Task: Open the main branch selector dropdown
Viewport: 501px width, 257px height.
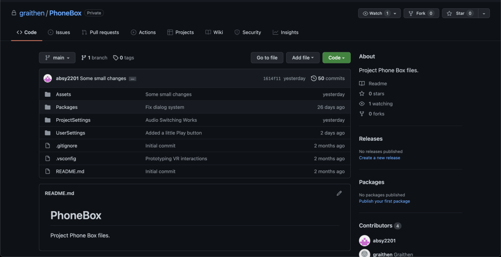Action: pos(57,58)
